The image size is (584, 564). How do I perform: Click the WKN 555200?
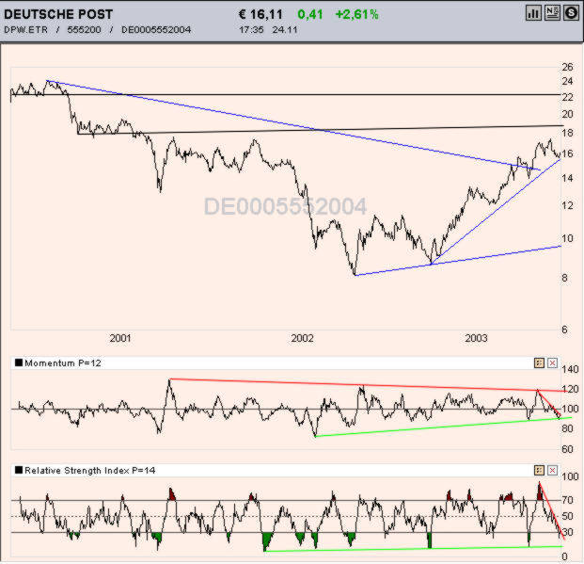coord(84,30)
